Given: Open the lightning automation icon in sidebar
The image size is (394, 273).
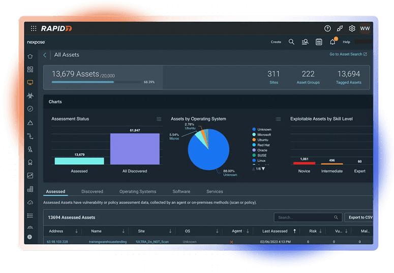Looking at the screenshot, I should (30, 150).
